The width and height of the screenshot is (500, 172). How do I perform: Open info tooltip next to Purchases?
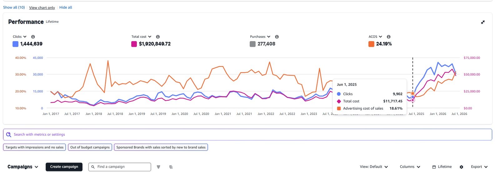coord(277,37)
